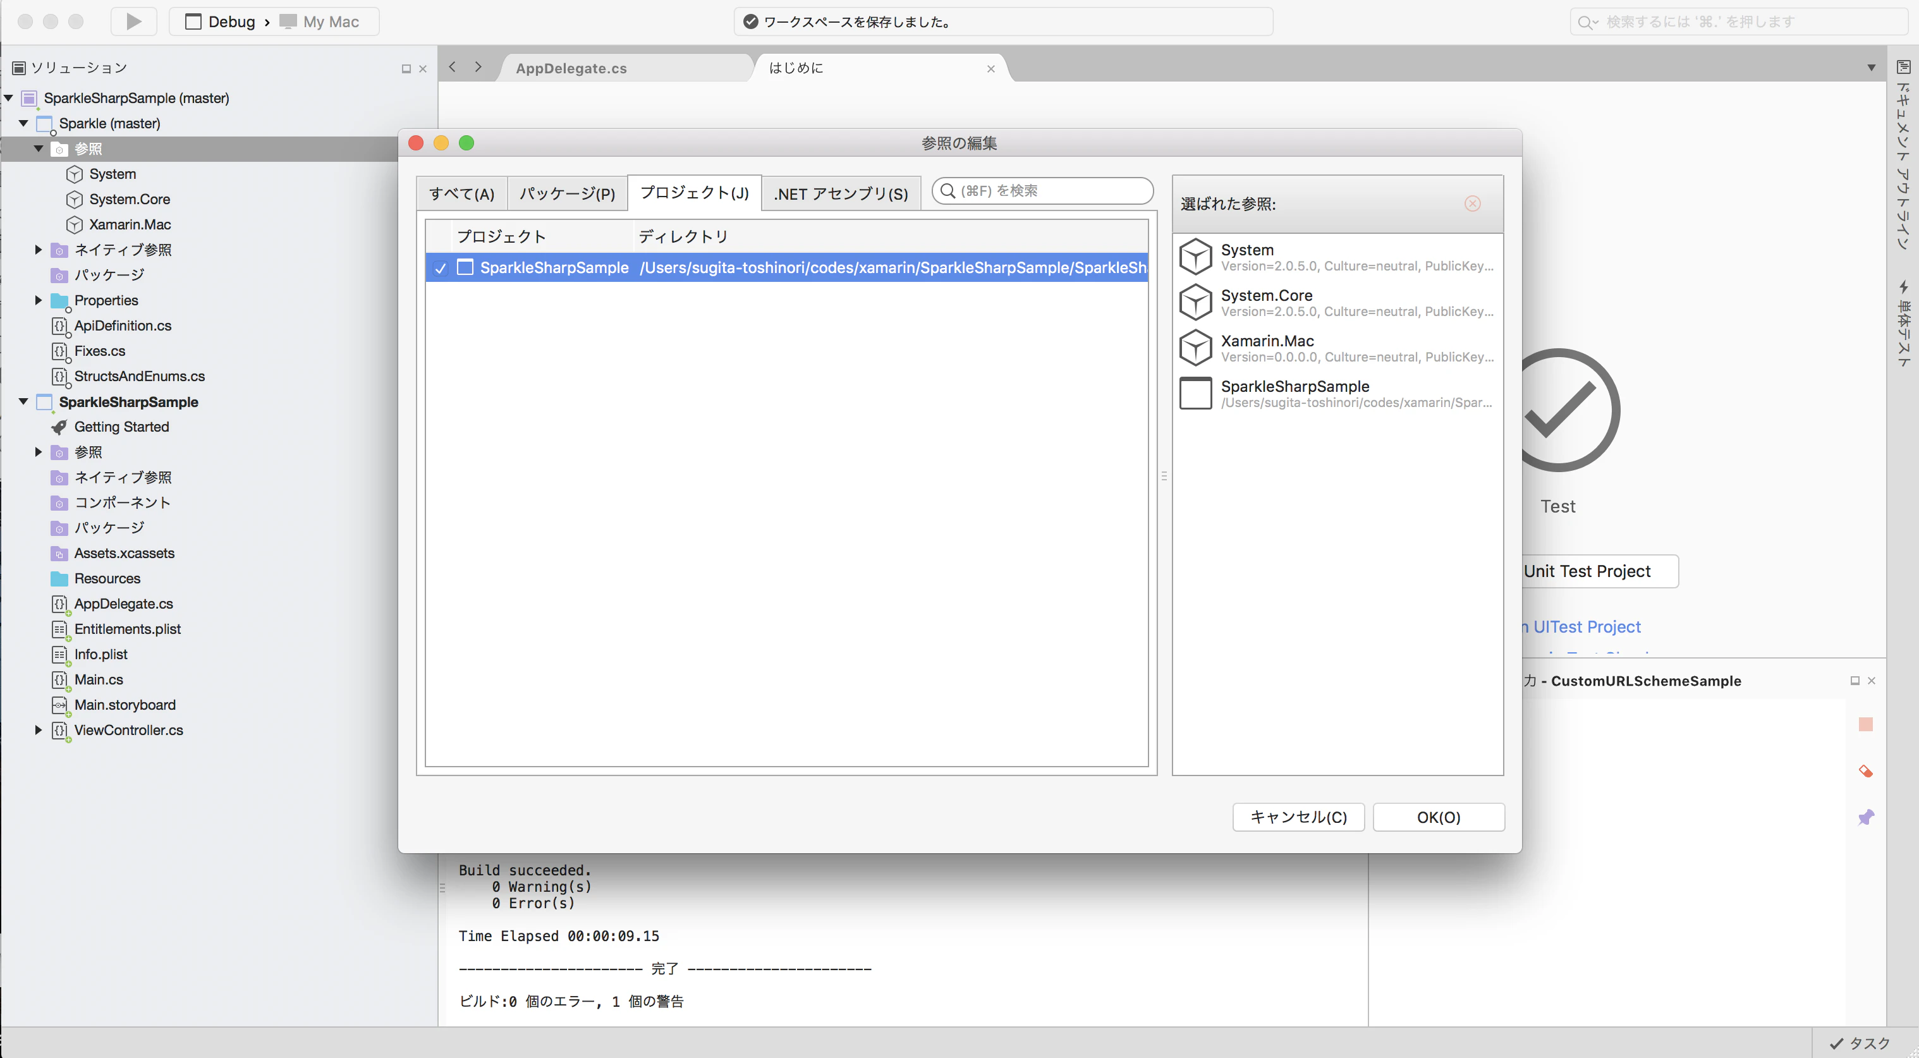Open the Debug configuration selector
Screen dimensions: 1919x1058
220,21
